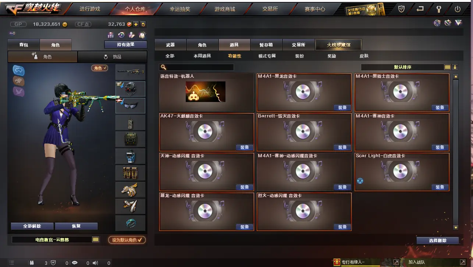The height and width of the screenshot is (267, 473).
Task: Toggle the sort direction arrow button
Action: click(x=455, y=67)
